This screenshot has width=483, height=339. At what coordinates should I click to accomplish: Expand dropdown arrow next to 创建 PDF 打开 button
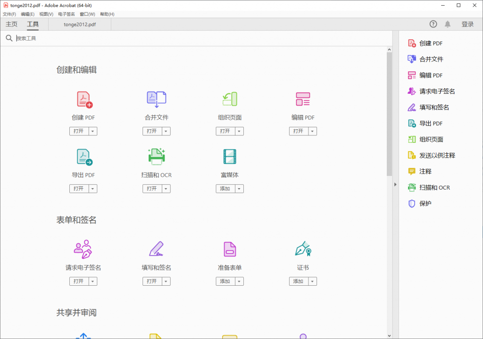coord(93,131)
